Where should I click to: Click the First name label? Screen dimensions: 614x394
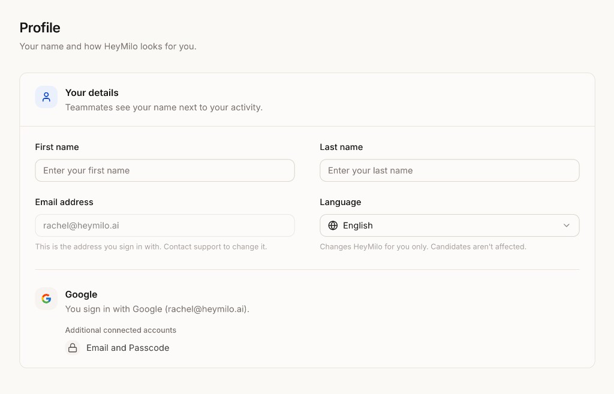[x=57, y=147]
